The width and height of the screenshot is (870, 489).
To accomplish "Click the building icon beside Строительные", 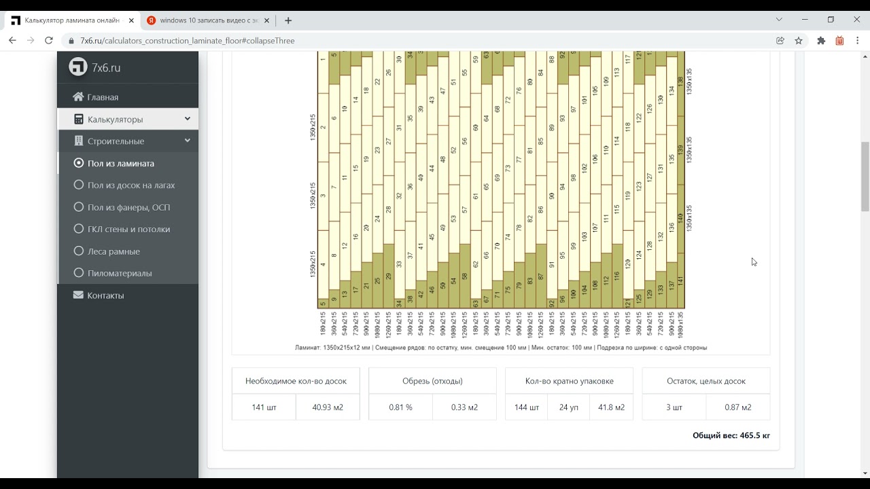I will pos(78,141).
